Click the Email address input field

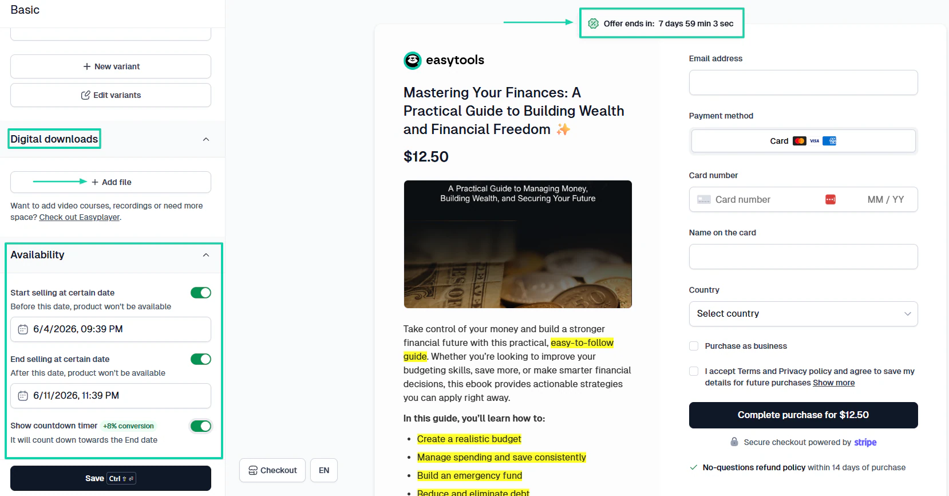pos(803,82)
